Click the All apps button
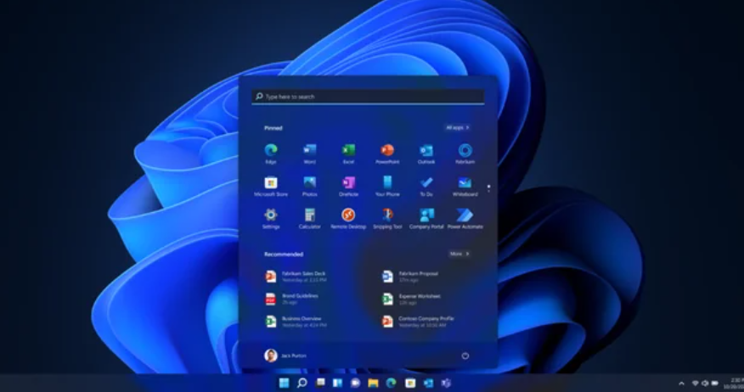Image resolution: width=744 pixels, height=392 pixels. tap(458, 127)
